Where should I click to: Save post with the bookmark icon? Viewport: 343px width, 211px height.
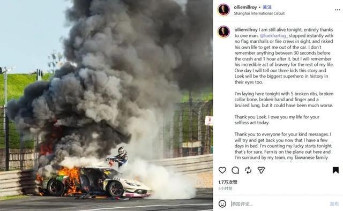pyautogui.click(x=335, y=170)
